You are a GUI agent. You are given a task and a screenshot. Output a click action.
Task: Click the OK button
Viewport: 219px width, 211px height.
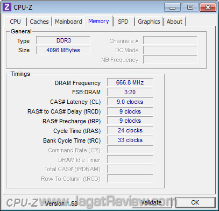195,202
